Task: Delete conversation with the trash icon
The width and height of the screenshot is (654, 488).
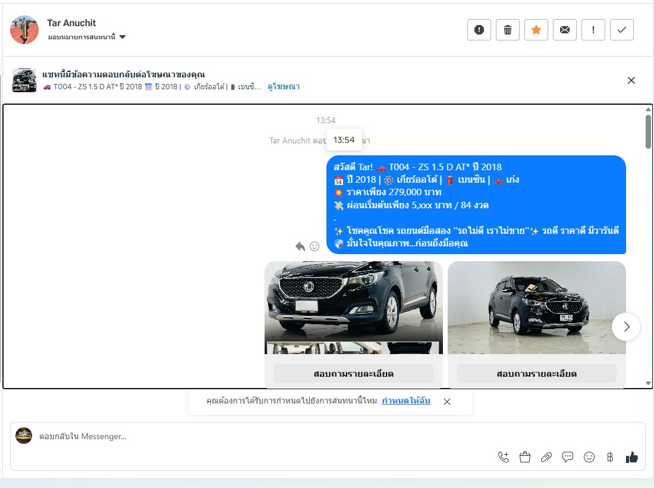Action: coord(508,30)
